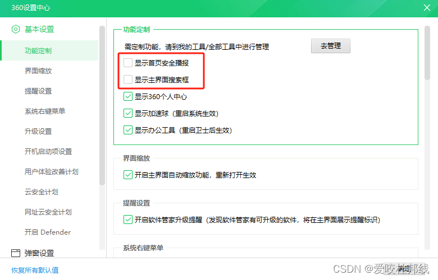The image size is (438, 280).
Task: Click the 系统右键菜单 section heading
Action: pyautogui.click(x=143, y=248)
